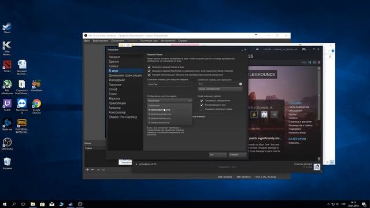Click Cancel in Steam settings
The image size is (370, 208).
click(x=238, y=155)
